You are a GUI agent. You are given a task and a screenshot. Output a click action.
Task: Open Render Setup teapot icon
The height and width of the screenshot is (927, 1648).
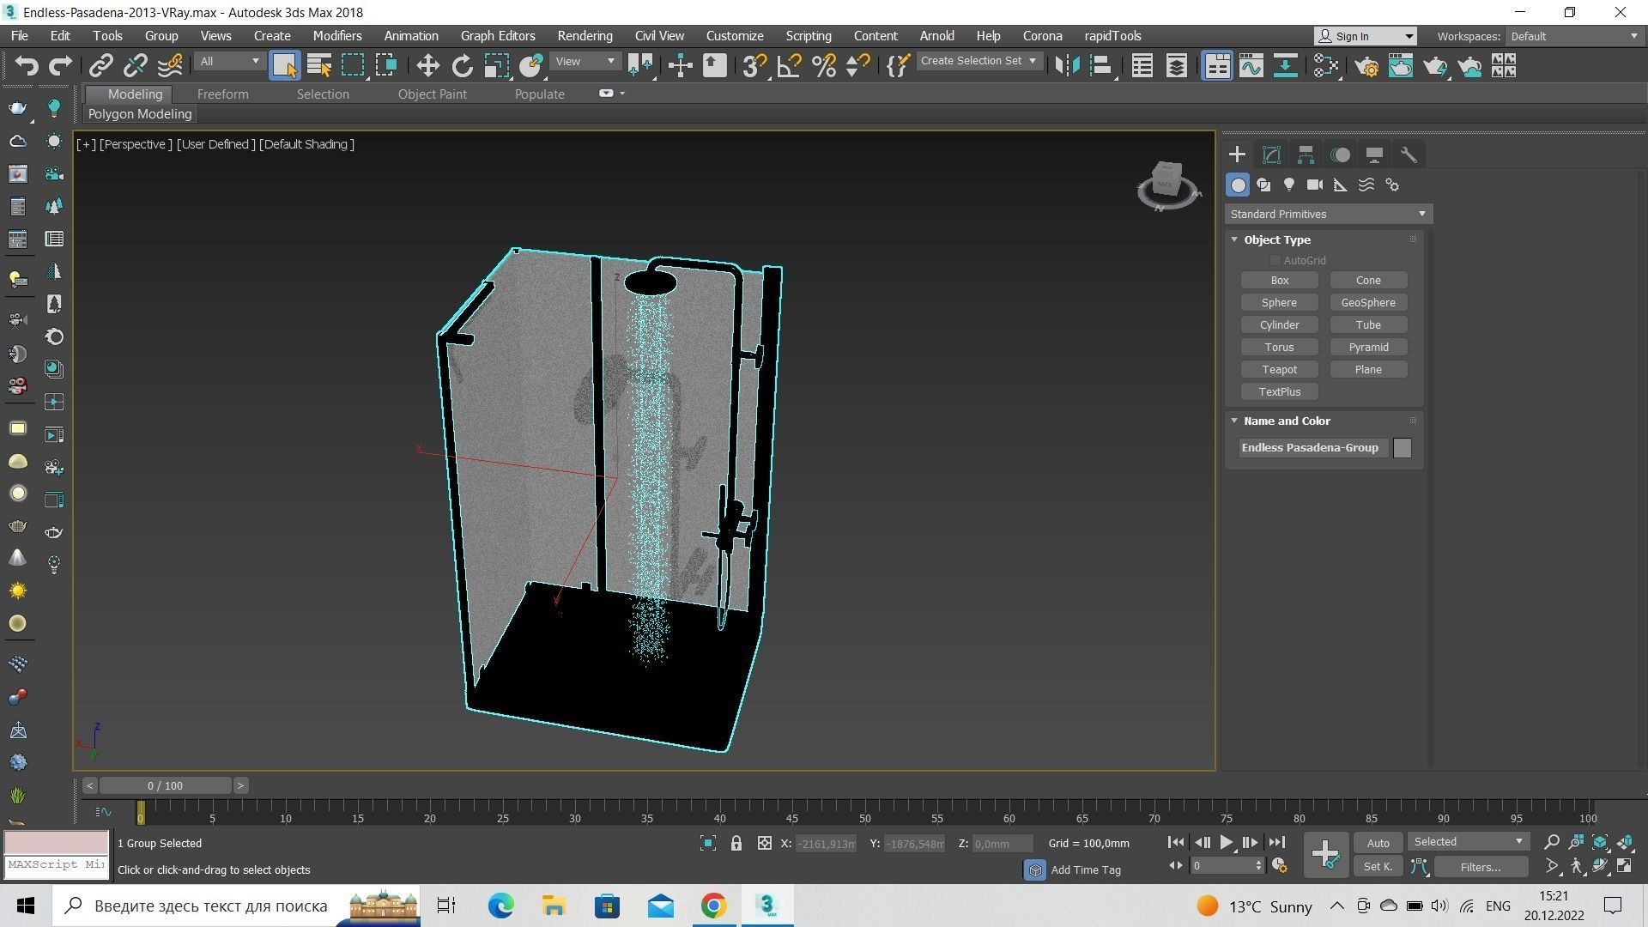coord(1366,66)
